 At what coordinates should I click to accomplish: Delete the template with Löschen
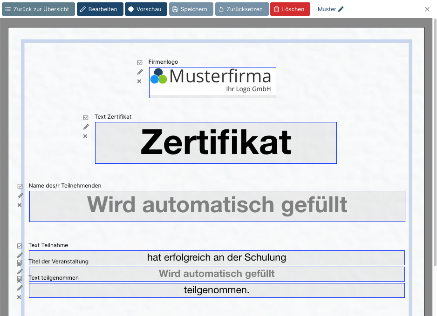tap(290, 9)
